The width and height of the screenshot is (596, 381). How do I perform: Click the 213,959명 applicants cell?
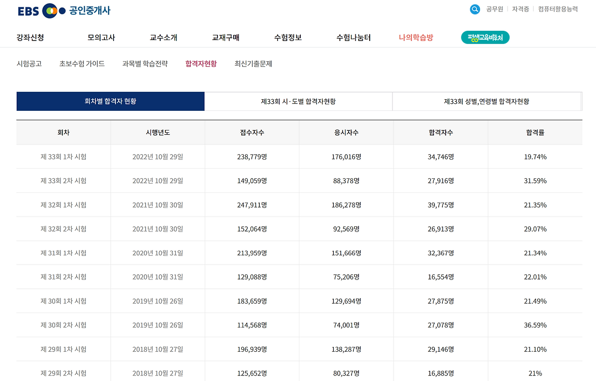[252, 253]
